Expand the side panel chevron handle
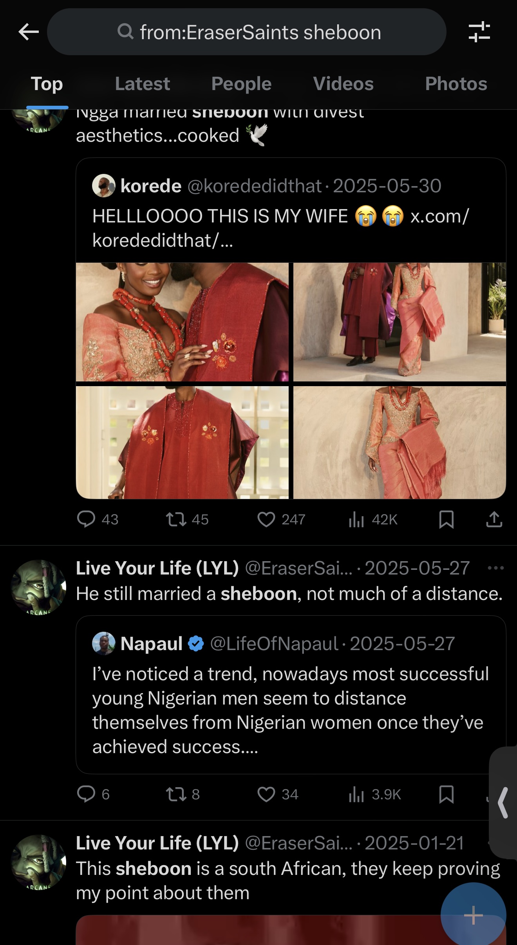 click(503, 803)
